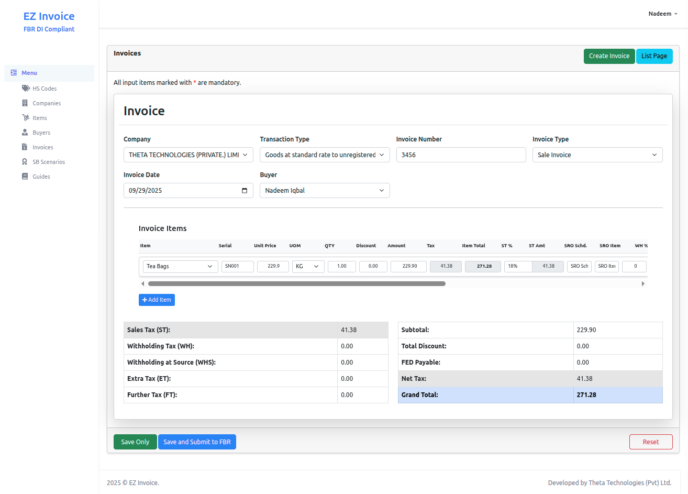This screenshot has height=494, width=688.
Task: Click the SRO Schd. input field
Action: 579,266
